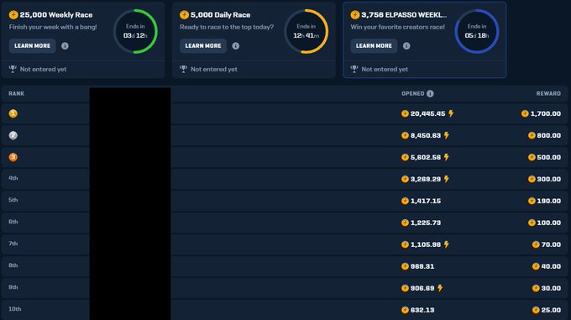Click reward value 190.00
The width and height of the screenshot is (571, 320).
tap(549, 201)
